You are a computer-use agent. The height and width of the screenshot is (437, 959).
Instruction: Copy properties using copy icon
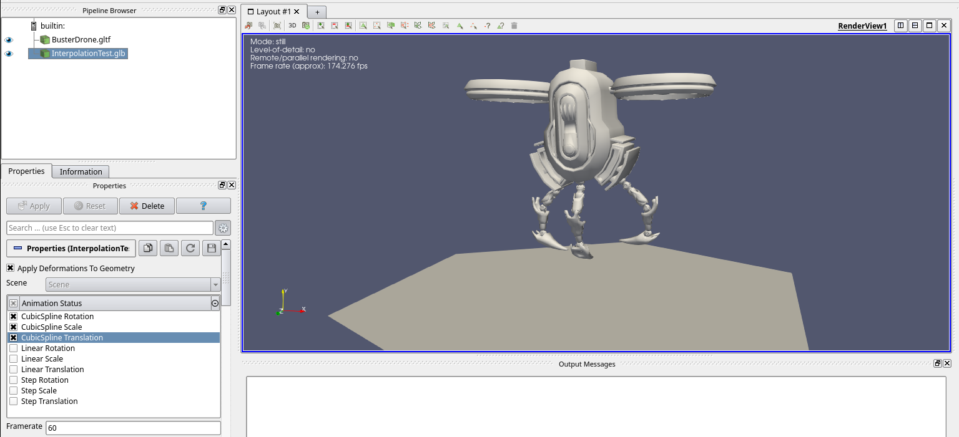pyautogui.click(x=148, y=248)
